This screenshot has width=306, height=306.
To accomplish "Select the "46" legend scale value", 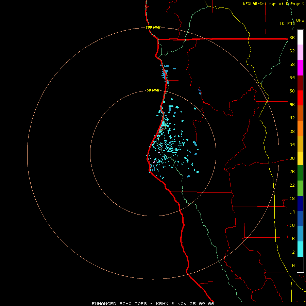I will [292, 105].
